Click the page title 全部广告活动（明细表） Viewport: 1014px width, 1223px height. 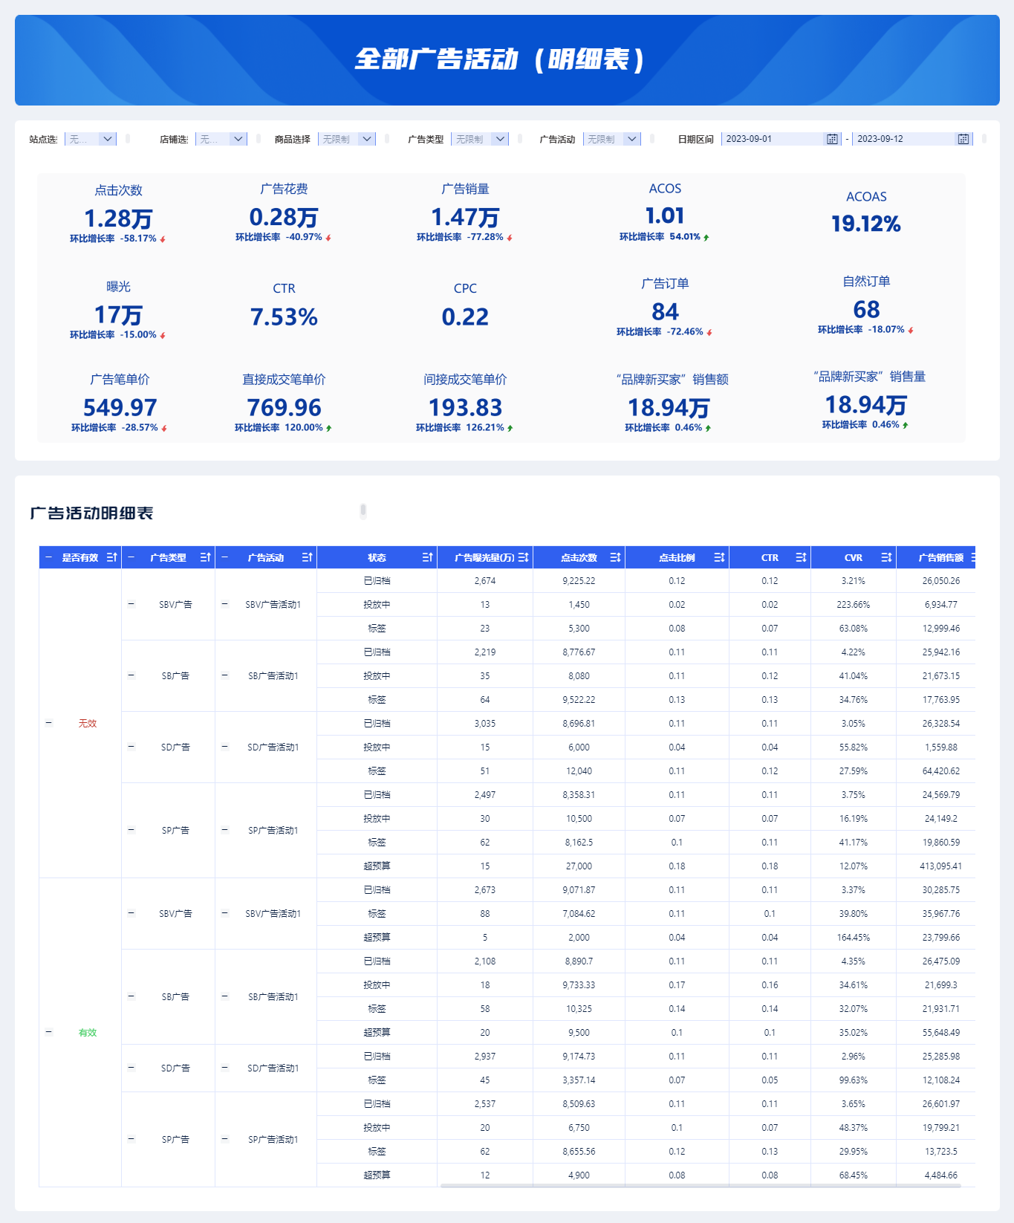click(500, 59)
